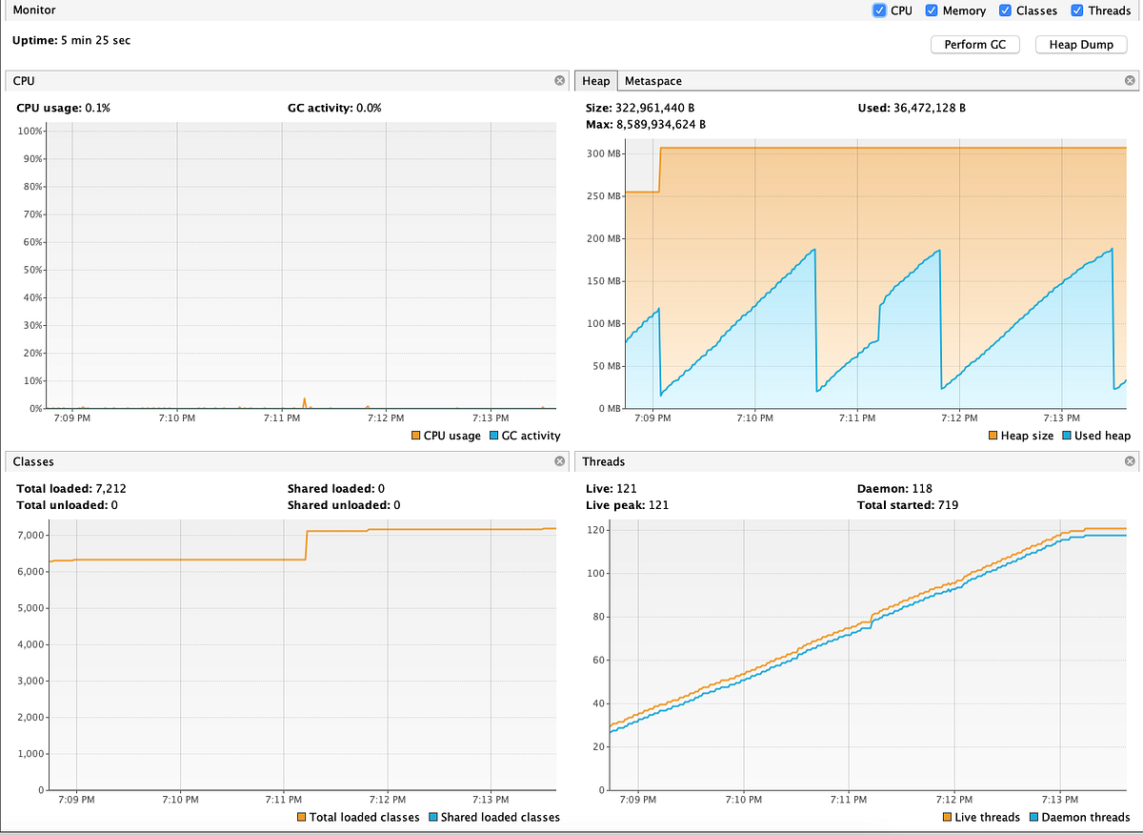The width and height of the screenshot is (1143, 835).
Task: Click the Total started: 719 text
Action: (908, 504)
